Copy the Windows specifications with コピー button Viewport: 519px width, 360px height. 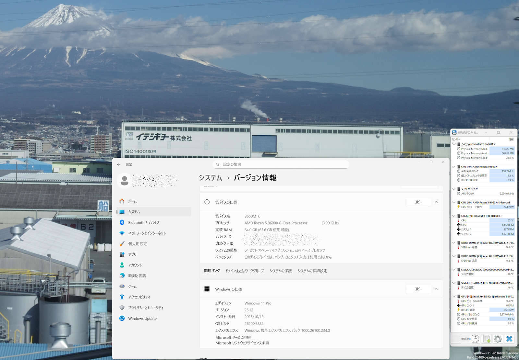418,289
